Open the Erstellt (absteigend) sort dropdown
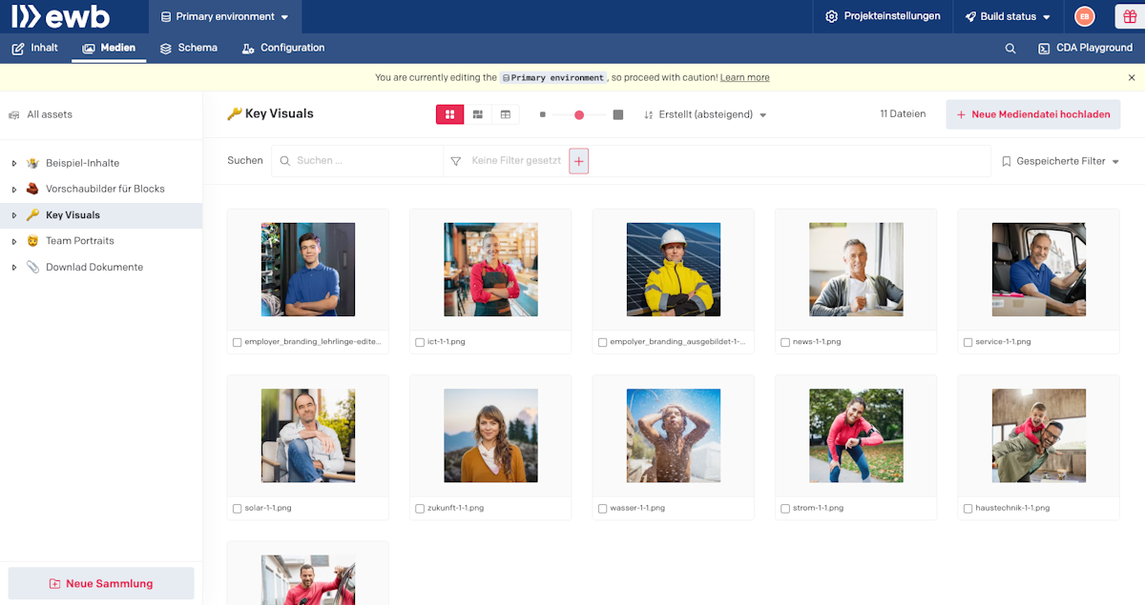 706,114
